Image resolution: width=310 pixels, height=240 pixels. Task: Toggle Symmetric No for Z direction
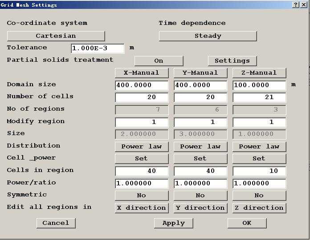259,196
